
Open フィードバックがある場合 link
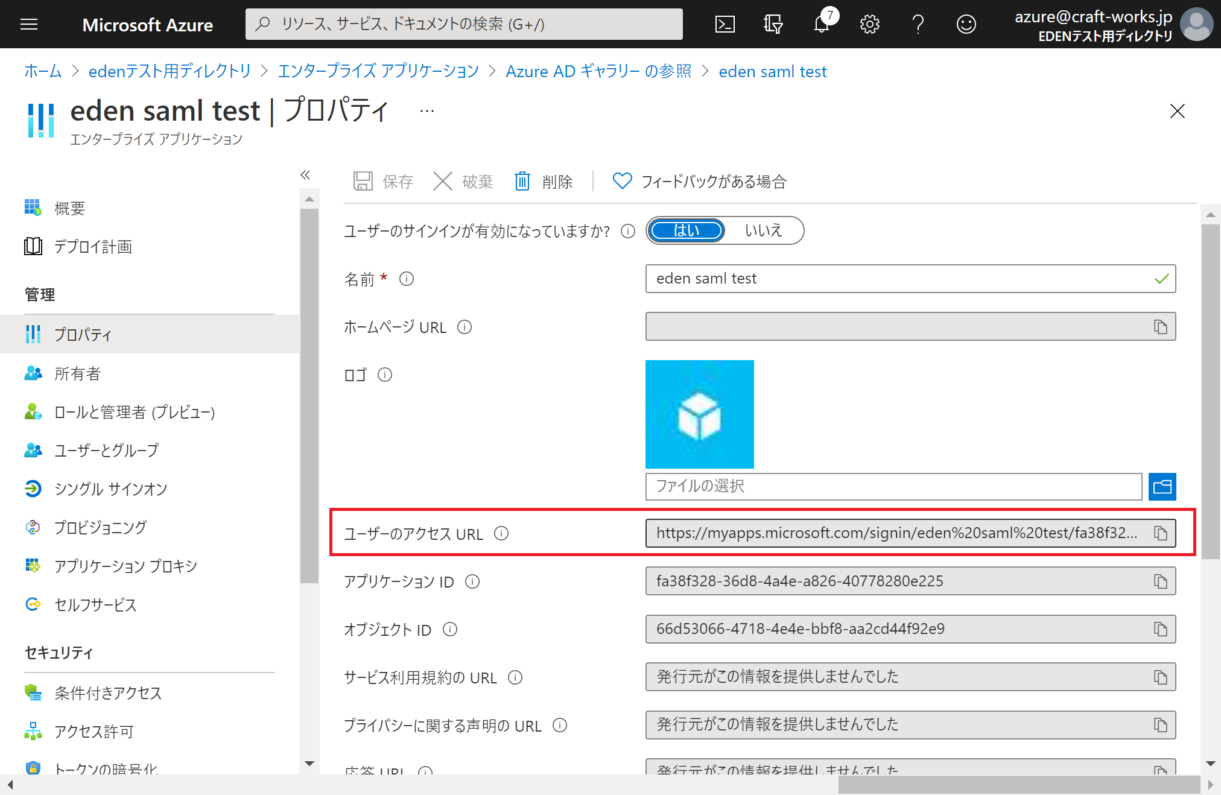(x=700, y=181)
